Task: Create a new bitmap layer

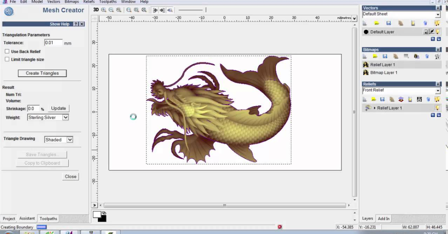Action: point(365,56)
